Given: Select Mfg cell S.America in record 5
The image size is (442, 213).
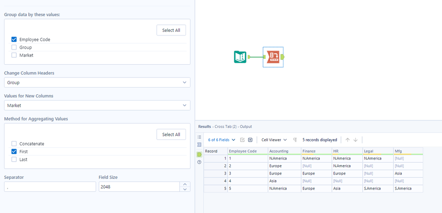Looking at the screenshot, I should [x=408, y=189].
